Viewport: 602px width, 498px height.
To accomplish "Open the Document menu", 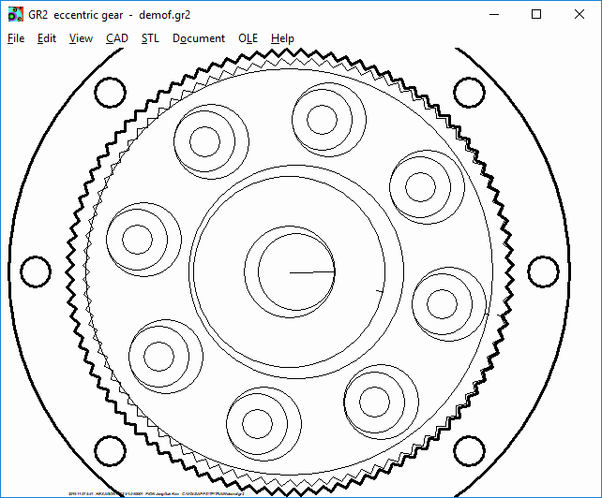I will (x=198, y=38).
